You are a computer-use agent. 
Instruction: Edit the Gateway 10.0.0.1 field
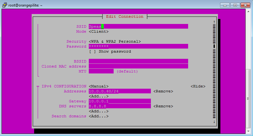click(120, 101)
